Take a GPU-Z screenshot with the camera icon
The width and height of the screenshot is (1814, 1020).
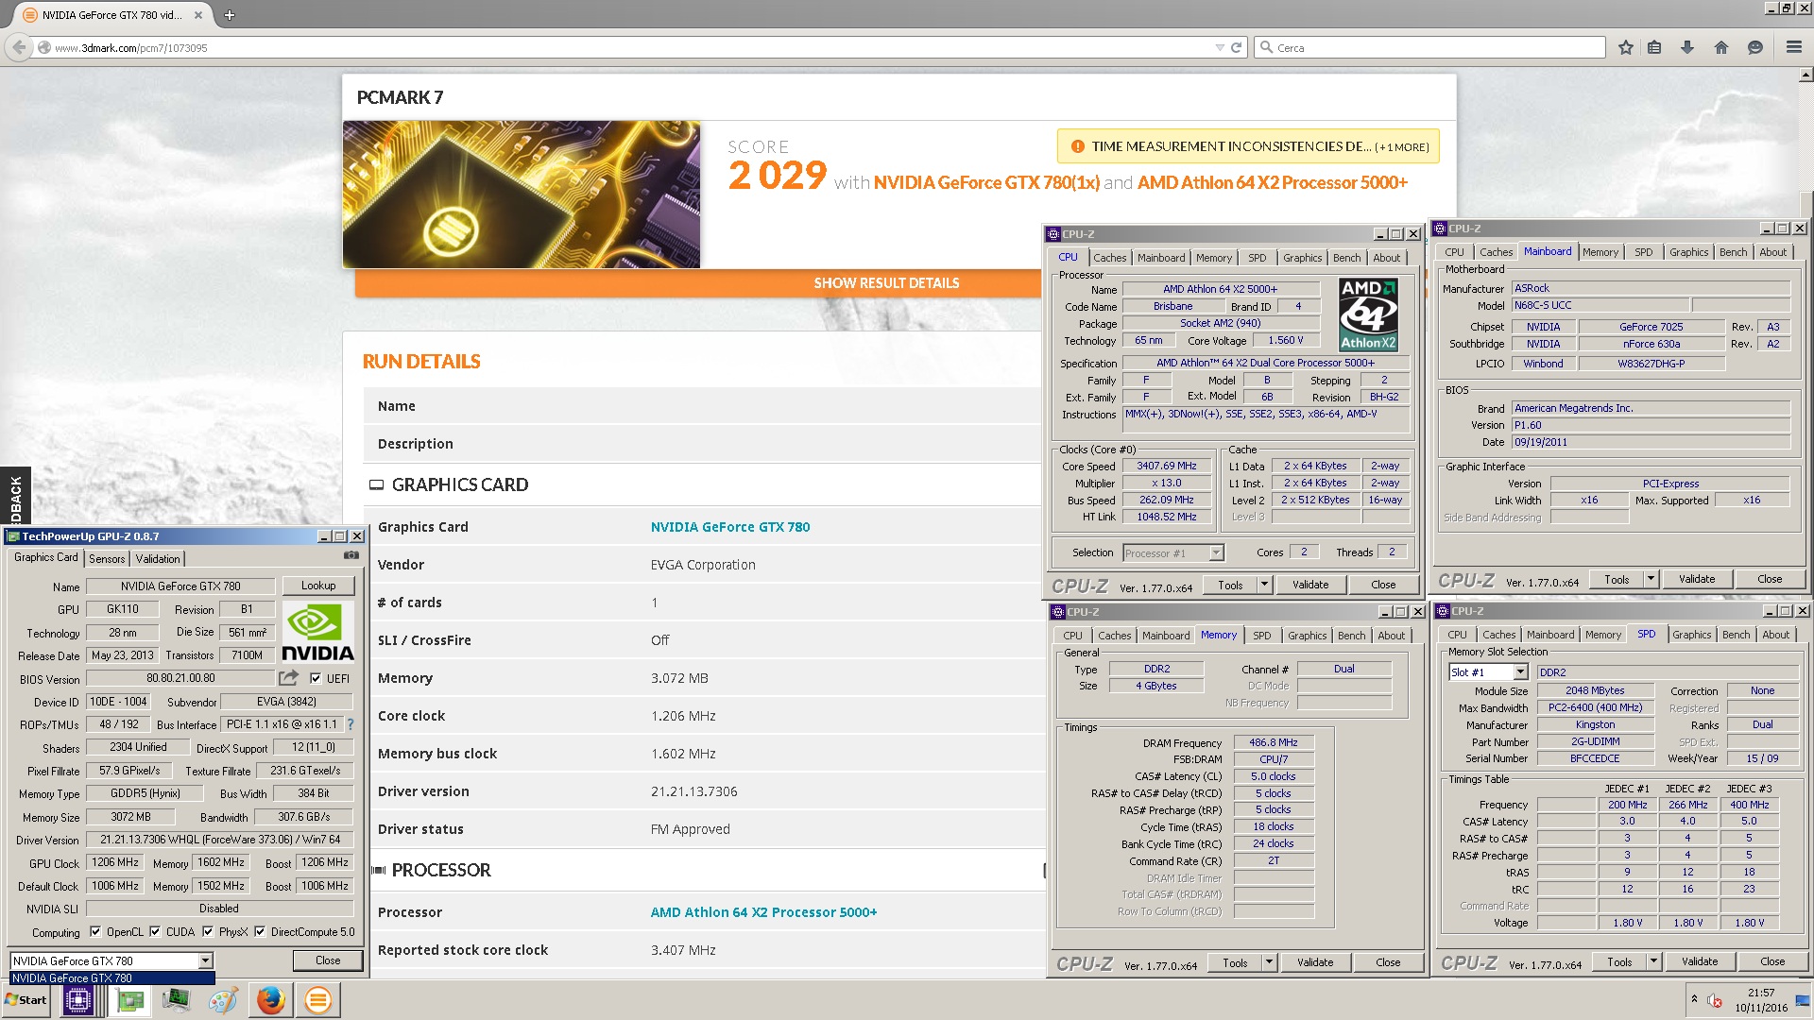(x=351, y=556)
